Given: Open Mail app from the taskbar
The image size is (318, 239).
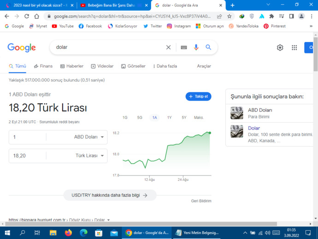Looking at the screenshot, I should [x=114, y=233].
